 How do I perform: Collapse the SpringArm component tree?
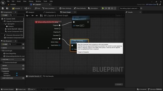[4, 24]
